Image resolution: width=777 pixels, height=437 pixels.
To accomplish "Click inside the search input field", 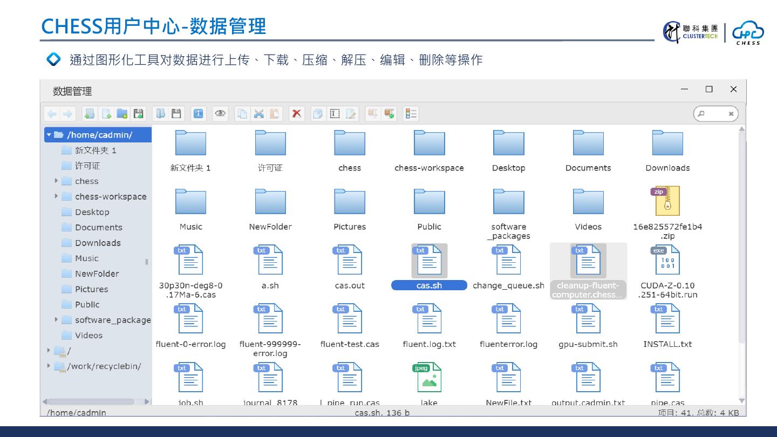I will point(713,114).
